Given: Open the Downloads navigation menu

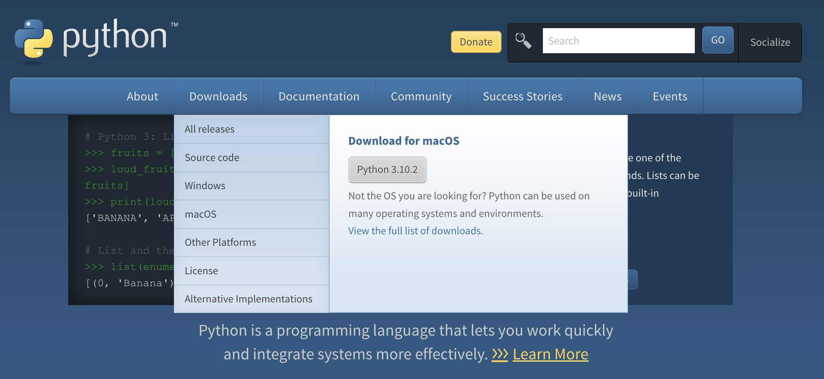Looking at the screenshot, I should [x=218, y=97].
